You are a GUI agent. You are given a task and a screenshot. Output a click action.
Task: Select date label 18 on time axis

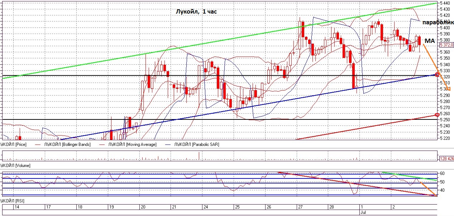80,207
